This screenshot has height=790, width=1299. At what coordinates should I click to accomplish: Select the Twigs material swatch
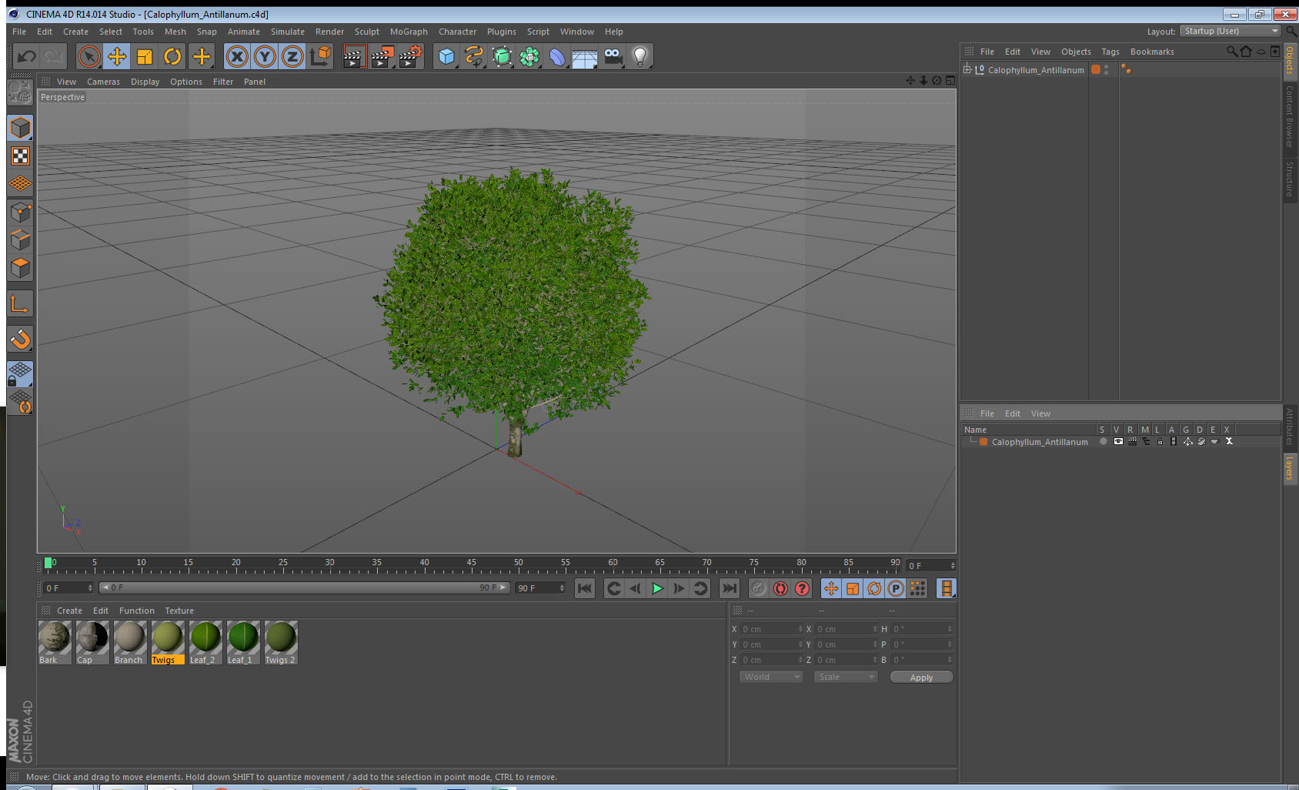(x=168, y=642)
